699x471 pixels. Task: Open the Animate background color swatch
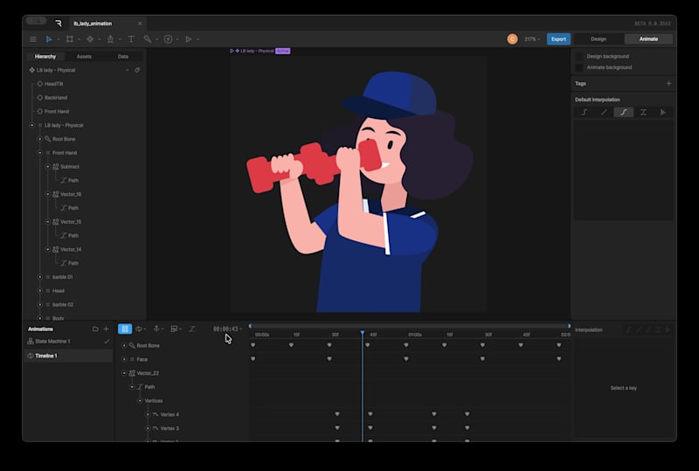579,67
